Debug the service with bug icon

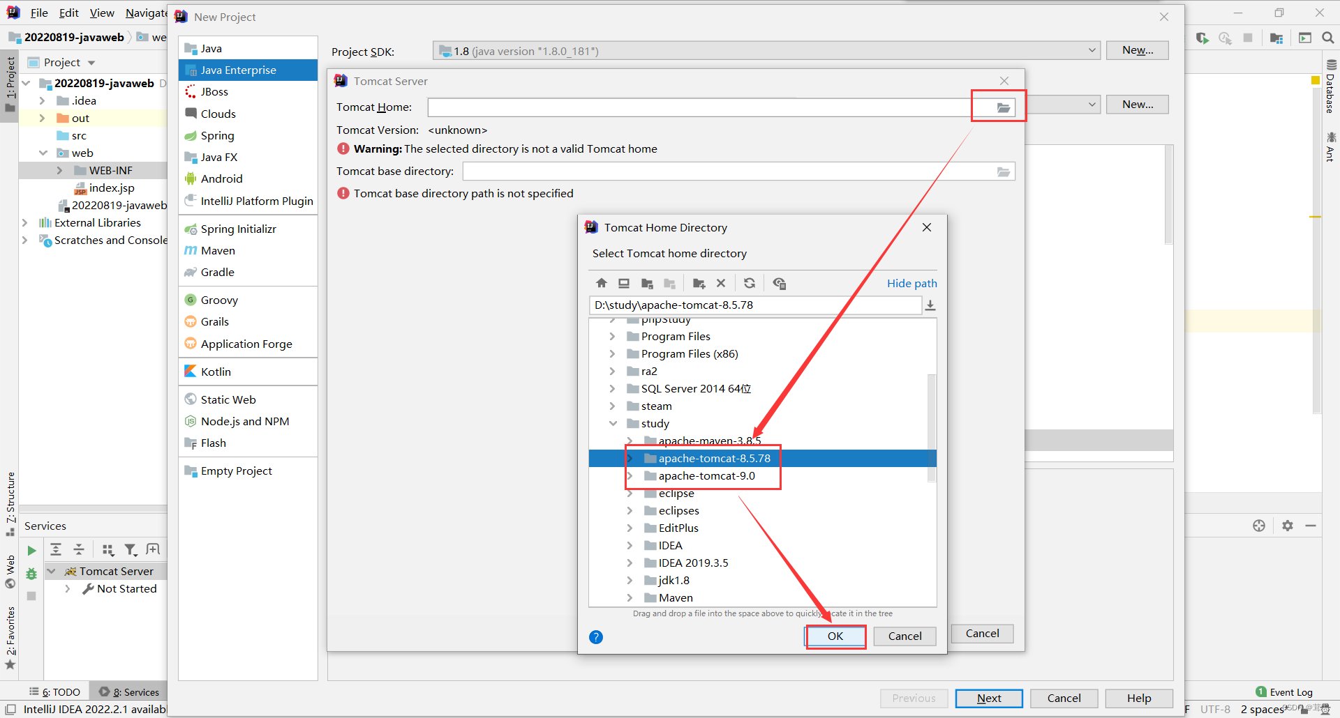[31, 574]
